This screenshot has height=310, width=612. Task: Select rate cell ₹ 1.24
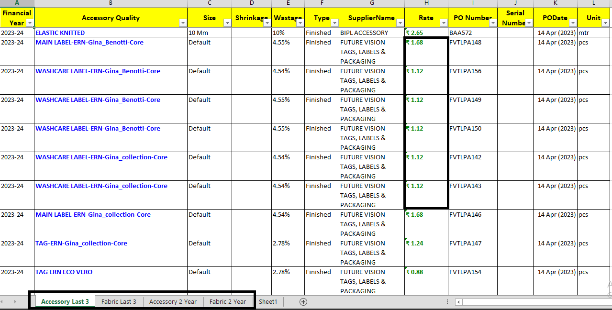(x=426, y=253)
